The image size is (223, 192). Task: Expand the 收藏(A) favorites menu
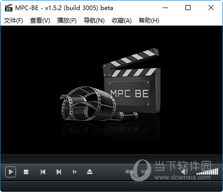[122, 21]
